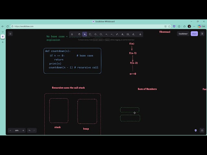Screen dimensions: 207x155
Task: Select the Ellipse tool
Action: click(x=101, y=34)
